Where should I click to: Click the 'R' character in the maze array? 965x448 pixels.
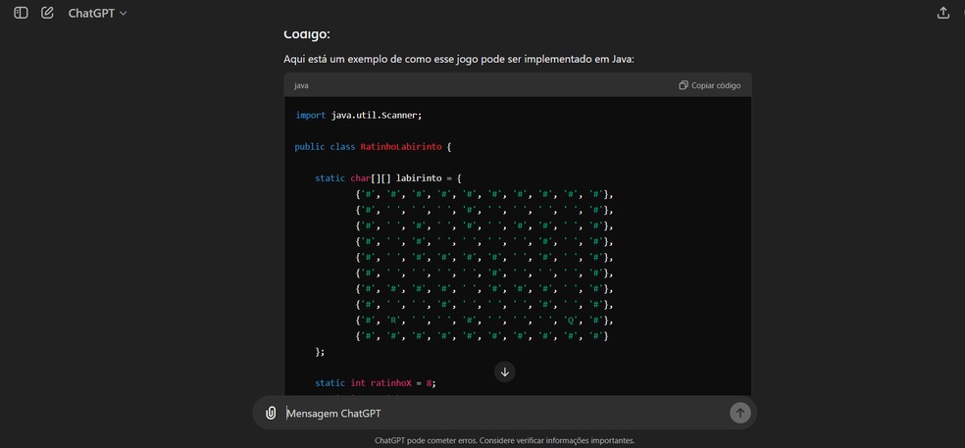coord(392,321)
